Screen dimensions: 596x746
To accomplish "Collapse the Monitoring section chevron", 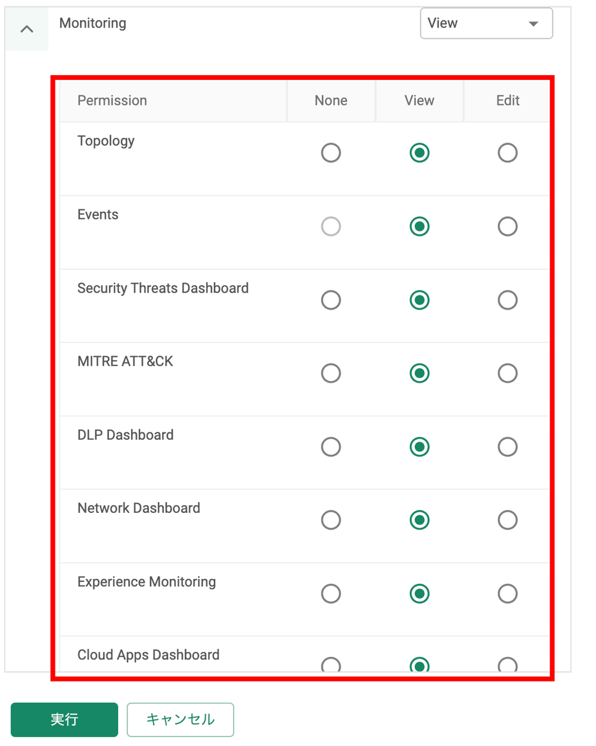I will (27, 29).
